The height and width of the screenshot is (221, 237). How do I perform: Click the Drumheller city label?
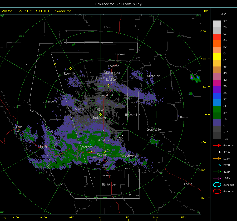click(x=154, y=130)
